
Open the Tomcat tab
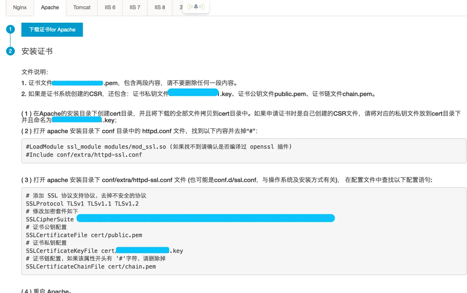82,7
